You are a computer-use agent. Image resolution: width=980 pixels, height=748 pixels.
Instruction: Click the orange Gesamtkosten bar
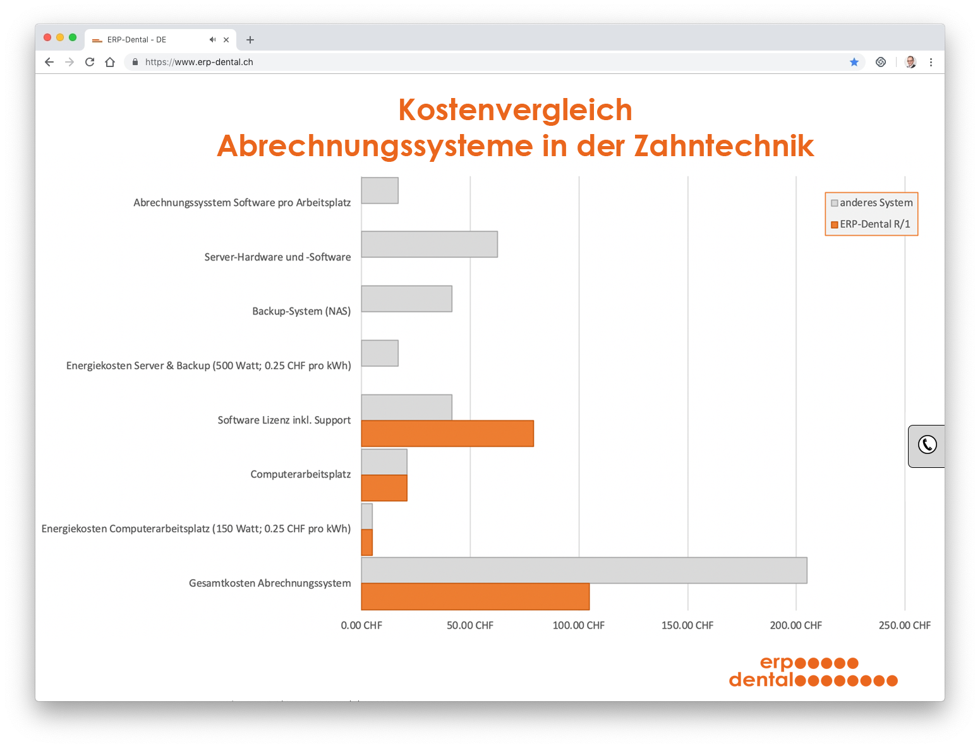pos(475,597)
